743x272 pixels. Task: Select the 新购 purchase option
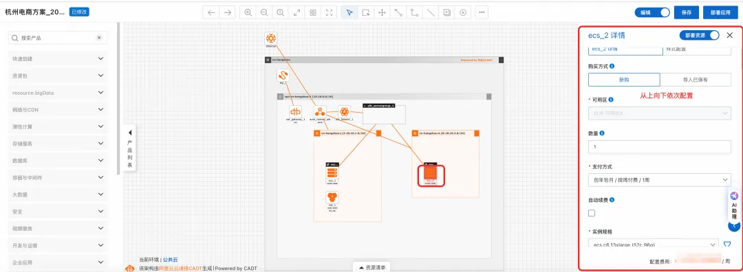tap(624, 80)
